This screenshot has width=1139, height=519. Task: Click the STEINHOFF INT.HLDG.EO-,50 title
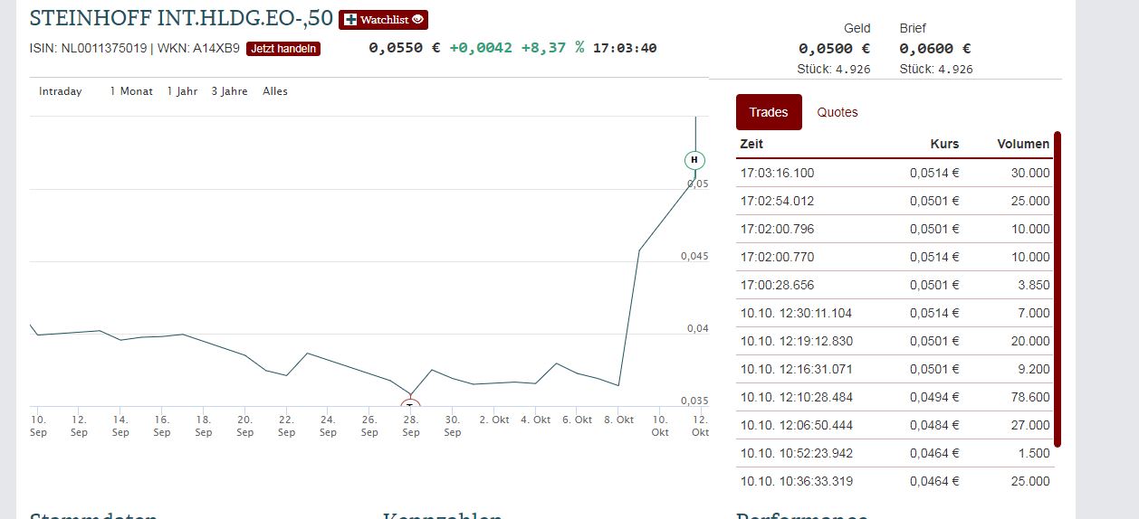pos(181,19)
